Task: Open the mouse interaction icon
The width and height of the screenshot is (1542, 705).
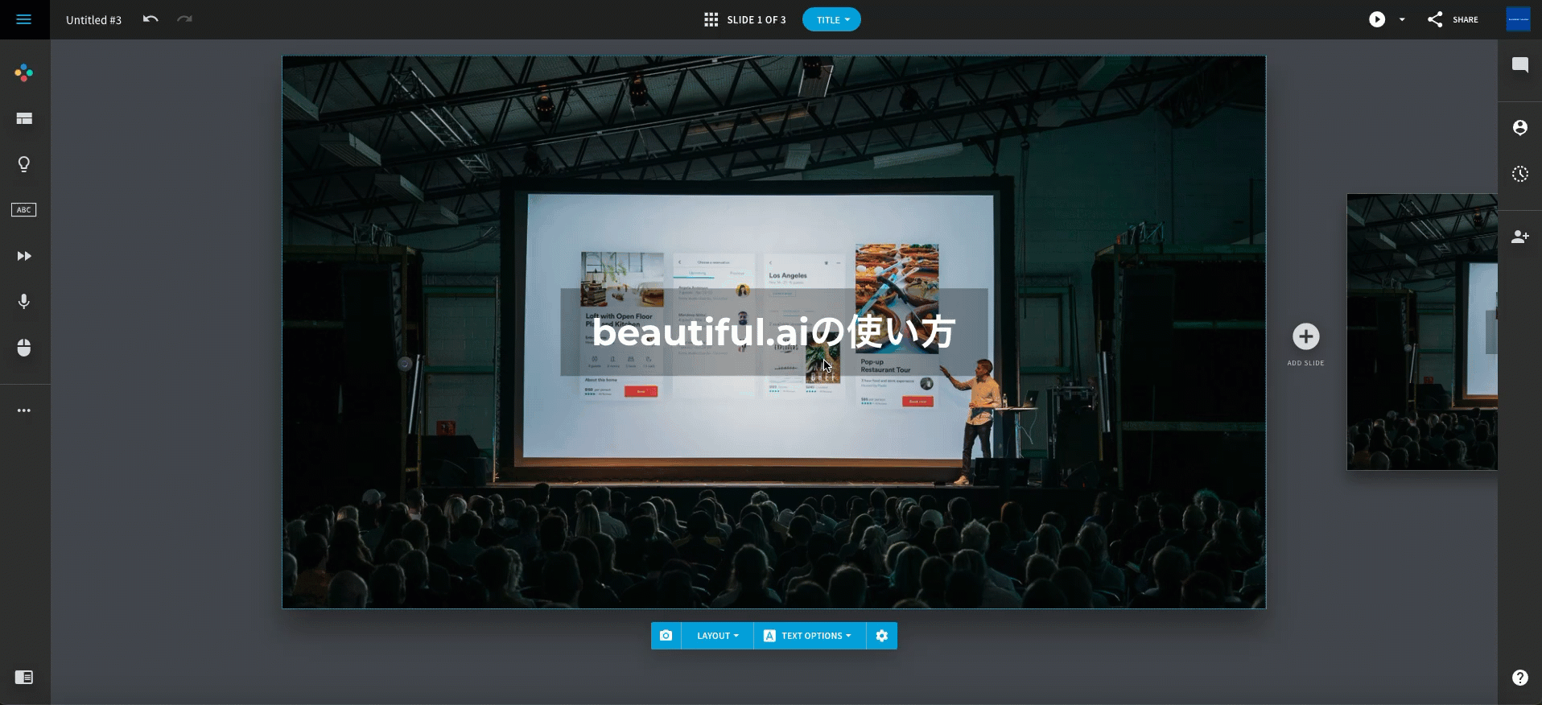Action: pyautogui.click(x=24, y=348)
